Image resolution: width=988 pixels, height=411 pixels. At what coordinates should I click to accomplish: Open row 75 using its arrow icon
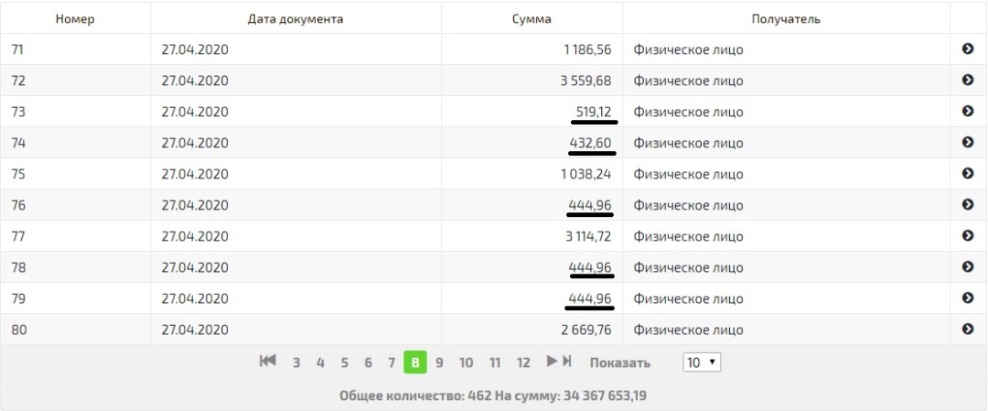pyautogui.click(x=968, y=174)
